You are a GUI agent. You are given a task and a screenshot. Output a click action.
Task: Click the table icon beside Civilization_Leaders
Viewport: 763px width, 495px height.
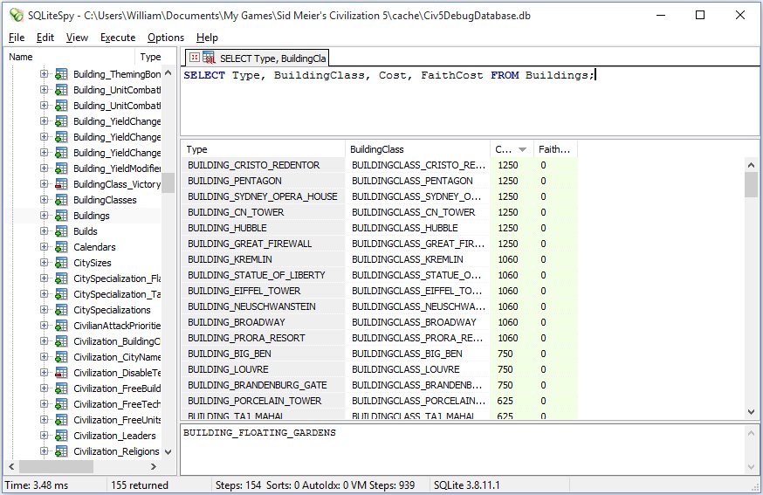(61, 436)
